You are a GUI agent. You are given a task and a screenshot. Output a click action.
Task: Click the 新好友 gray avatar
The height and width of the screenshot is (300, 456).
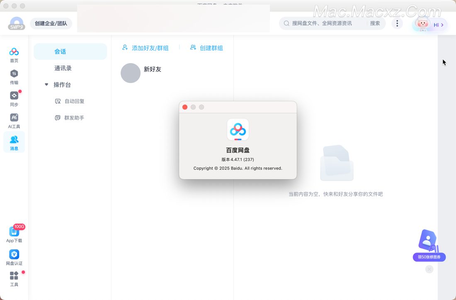point(131,73)
